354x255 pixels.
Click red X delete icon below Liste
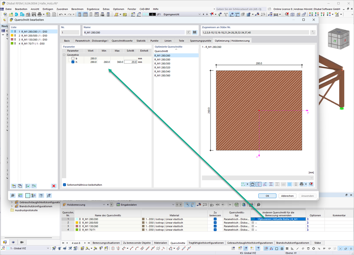point(54,186)
